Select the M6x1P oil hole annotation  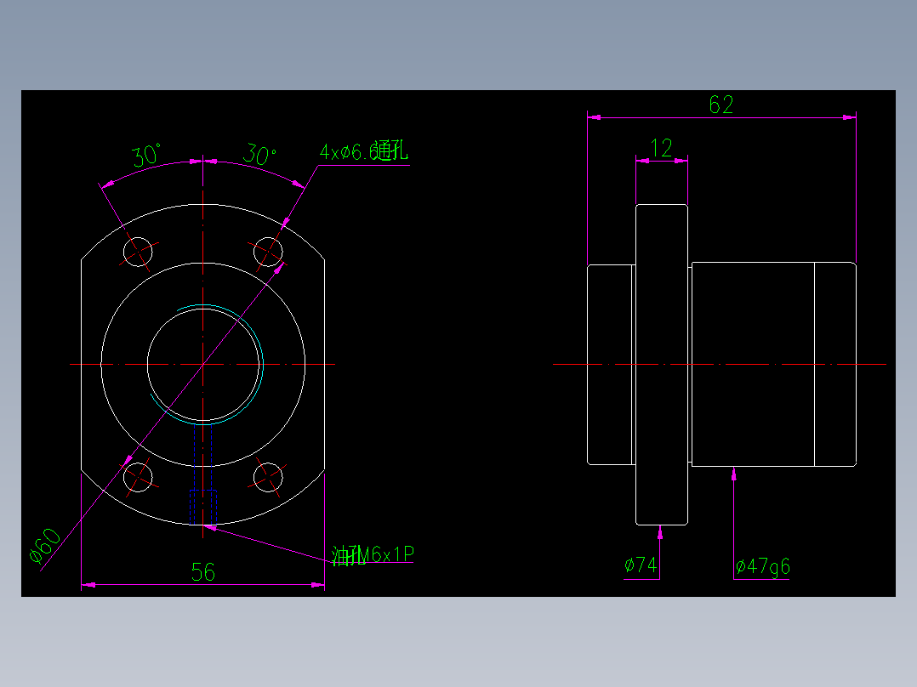coord(373,555)
